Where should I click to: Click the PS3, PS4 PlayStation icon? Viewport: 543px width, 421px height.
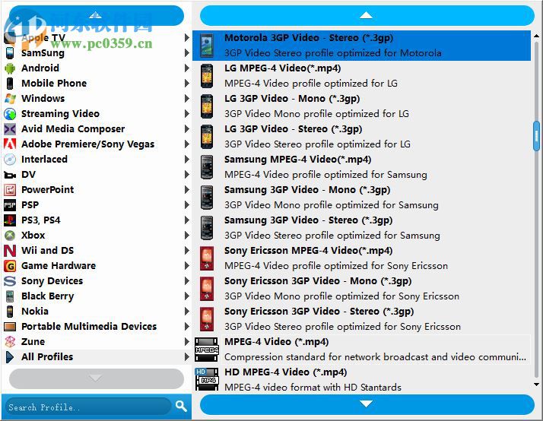click(x=10, y=220)
